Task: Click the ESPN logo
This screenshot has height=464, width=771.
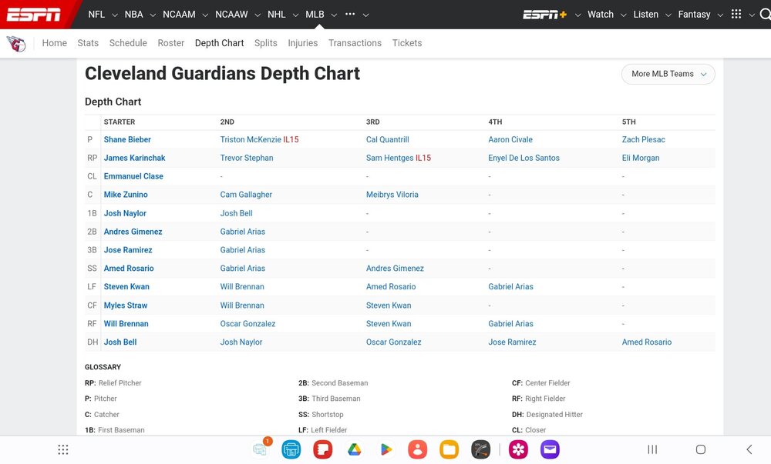Action: (x=33, y=15)
